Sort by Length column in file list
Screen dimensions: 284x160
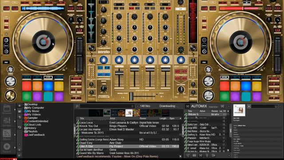point(163,119)
